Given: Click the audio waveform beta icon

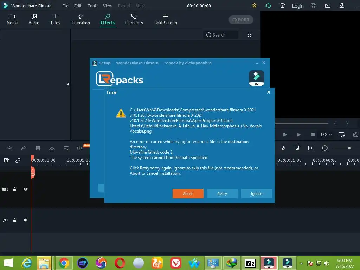Looking at the screenshot, I should point(81,148).
